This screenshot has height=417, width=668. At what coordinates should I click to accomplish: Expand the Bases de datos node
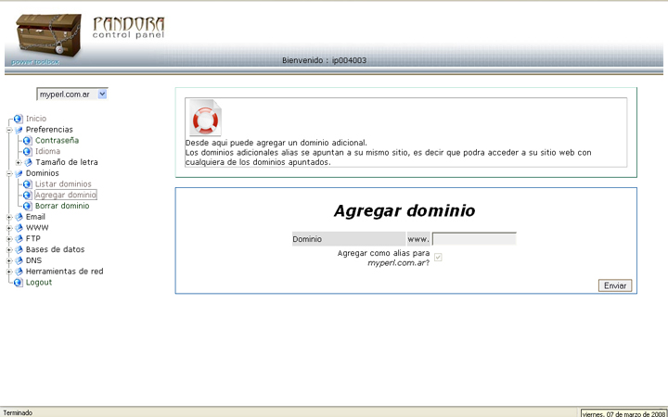9,249
